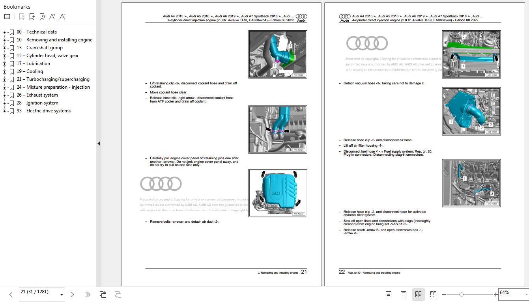Image resolution: width=529 pixels, height=302 pixels.
Task: Select continuous scrolling view mode
Action: 403,295
